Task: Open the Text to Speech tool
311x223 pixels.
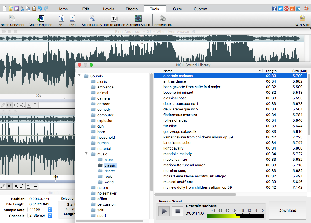Action: coord(114,20)
